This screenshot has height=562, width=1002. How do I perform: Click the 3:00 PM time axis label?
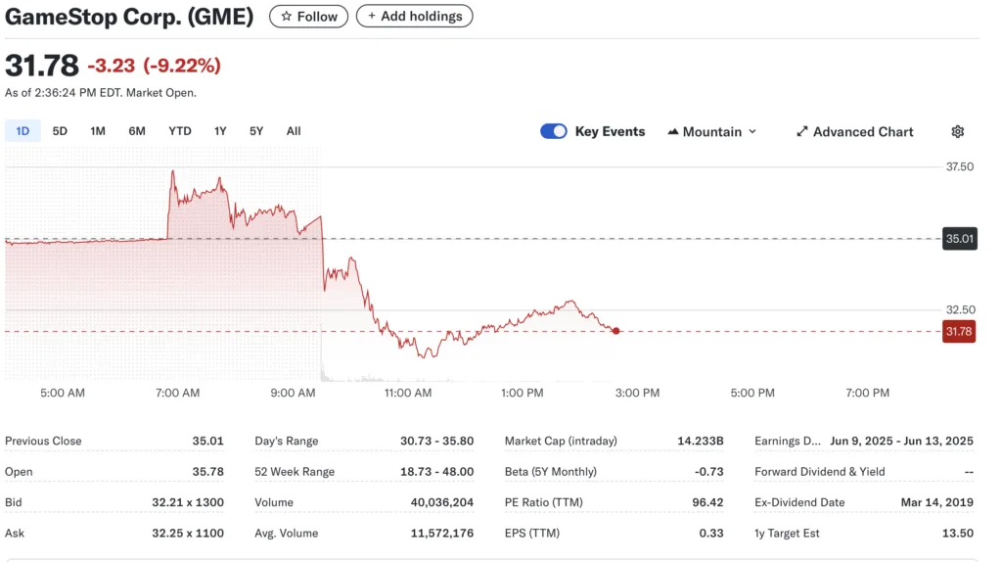click(637, 394)
